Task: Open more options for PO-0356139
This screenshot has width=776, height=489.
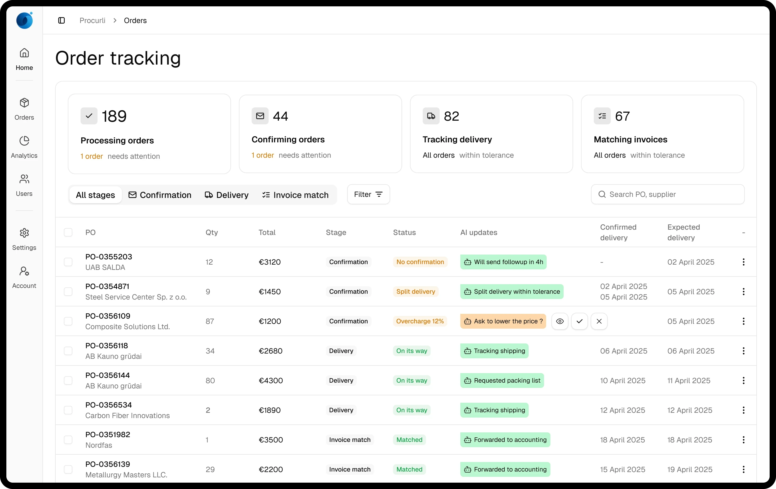Action: pyautogui.click(x=743, y=469)
